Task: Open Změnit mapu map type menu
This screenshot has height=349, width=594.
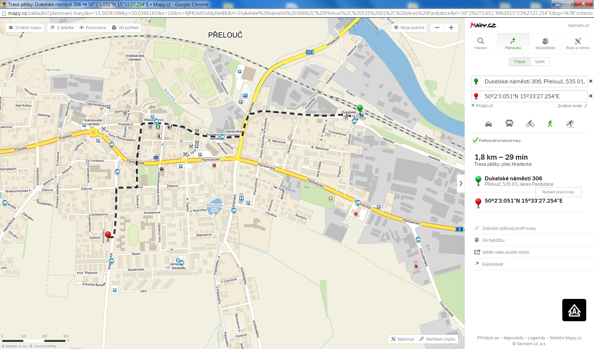Action: click(25, 28)
